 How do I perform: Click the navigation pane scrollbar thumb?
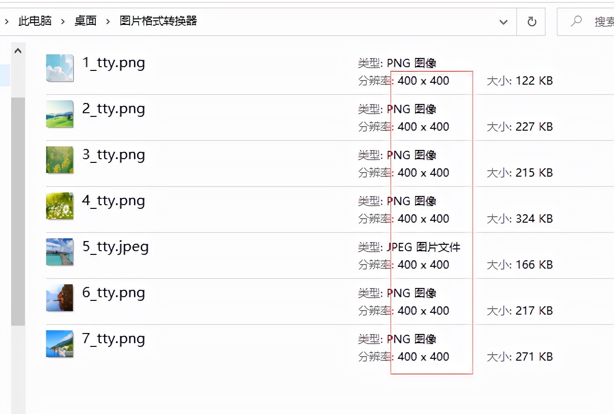18,211
